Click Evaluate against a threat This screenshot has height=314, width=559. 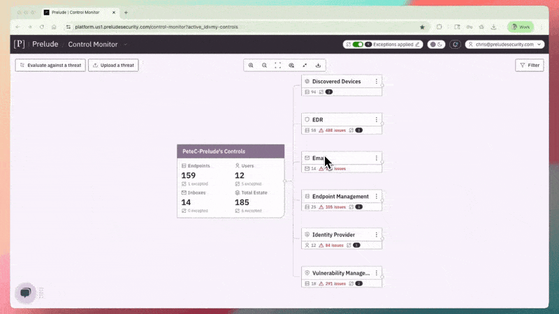coord(50,66)
